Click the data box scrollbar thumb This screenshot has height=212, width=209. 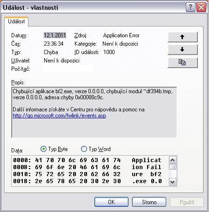click(x=173, y=167)
